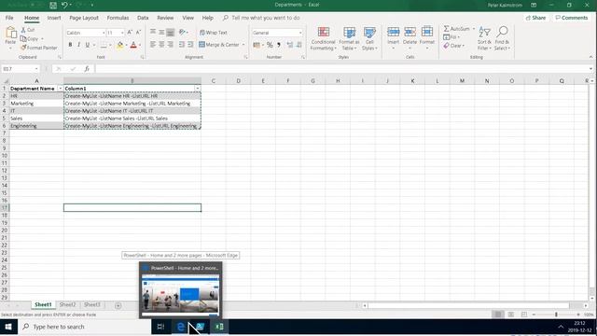Click the Format Painter brush icon
Viewport: 597px width, 336px height.
pos(23,48)
